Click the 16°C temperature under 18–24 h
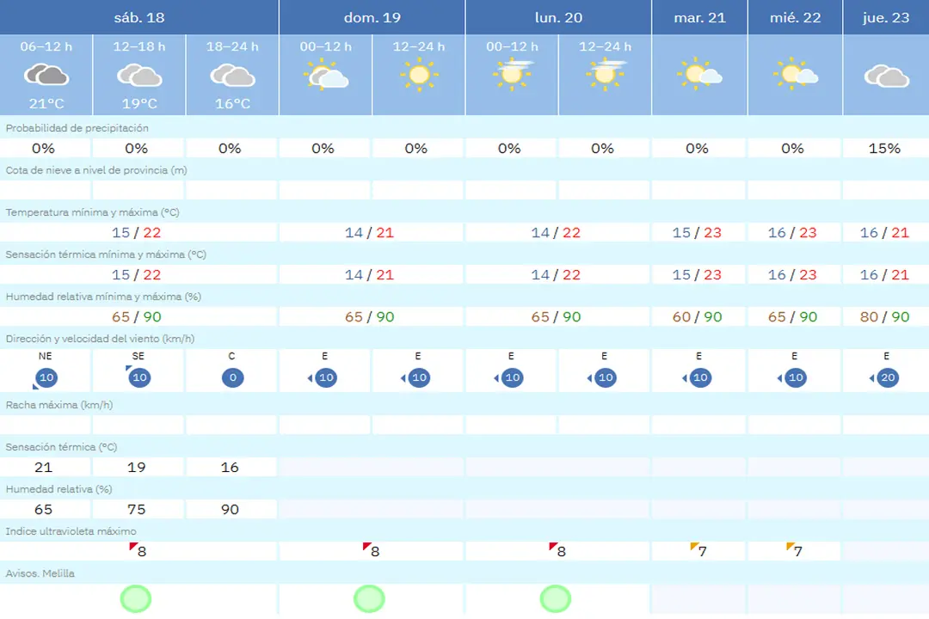The image size is (929, 619). 232,104
